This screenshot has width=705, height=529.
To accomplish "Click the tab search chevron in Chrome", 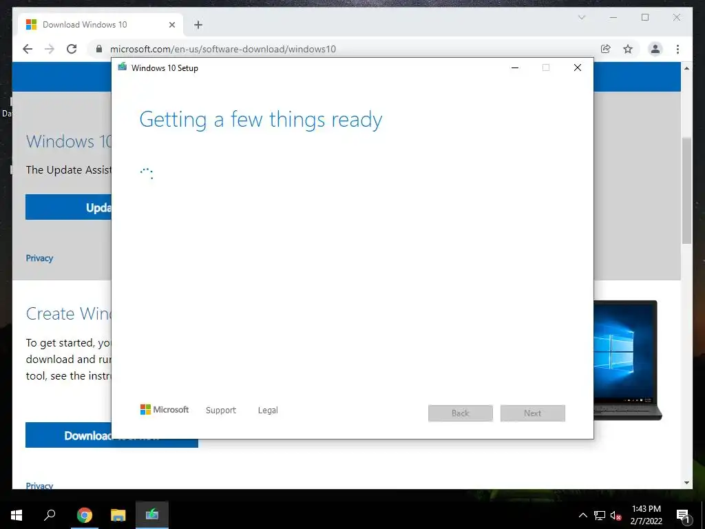I will coord(581,17).
